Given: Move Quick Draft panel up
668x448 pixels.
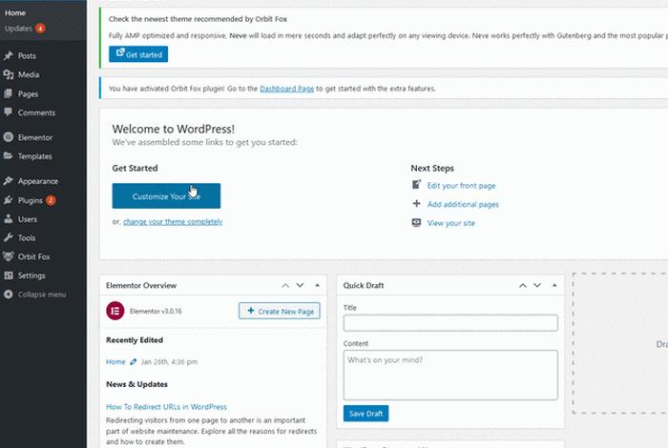Looking at the screenshot, I should tap(523, 285).
